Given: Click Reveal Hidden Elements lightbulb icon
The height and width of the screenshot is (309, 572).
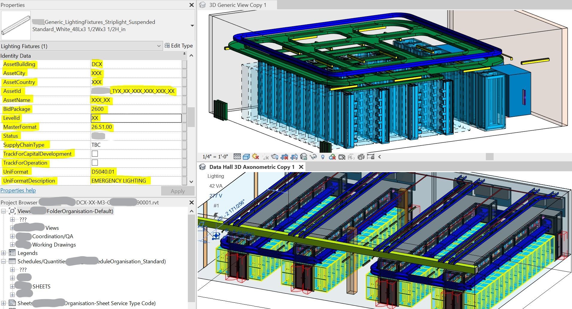Looking at the screenshot, I should click(x=323, y=156).
